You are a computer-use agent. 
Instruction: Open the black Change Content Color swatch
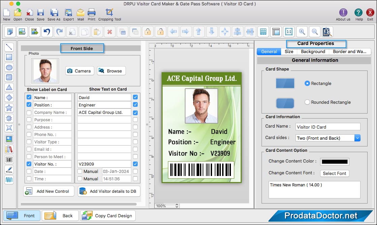335,162
